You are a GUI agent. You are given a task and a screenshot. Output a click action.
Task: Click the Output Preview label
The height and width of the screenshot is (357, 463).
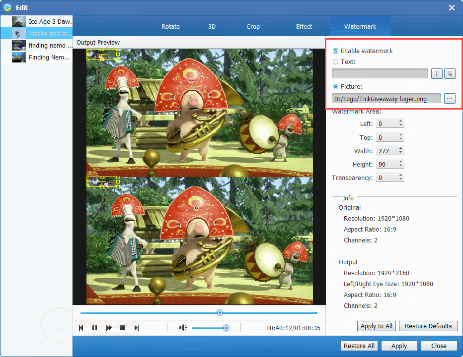(98, 43)
